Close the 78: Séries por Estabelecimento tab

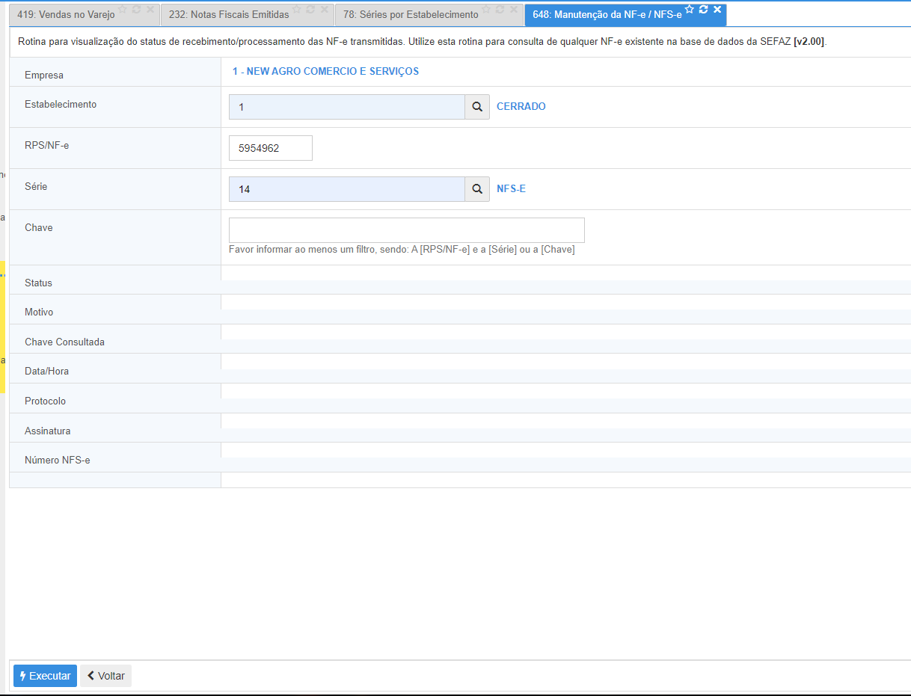(513, 10)
